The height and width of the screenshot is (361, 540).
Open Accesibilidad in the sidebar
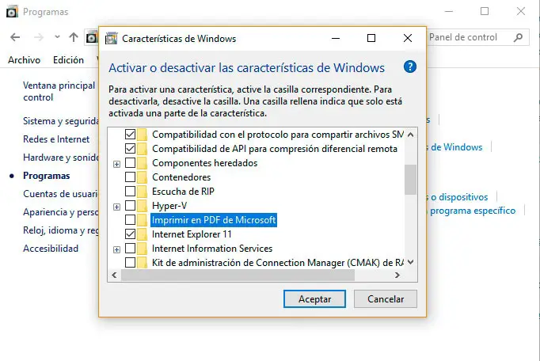coord(51,249)
